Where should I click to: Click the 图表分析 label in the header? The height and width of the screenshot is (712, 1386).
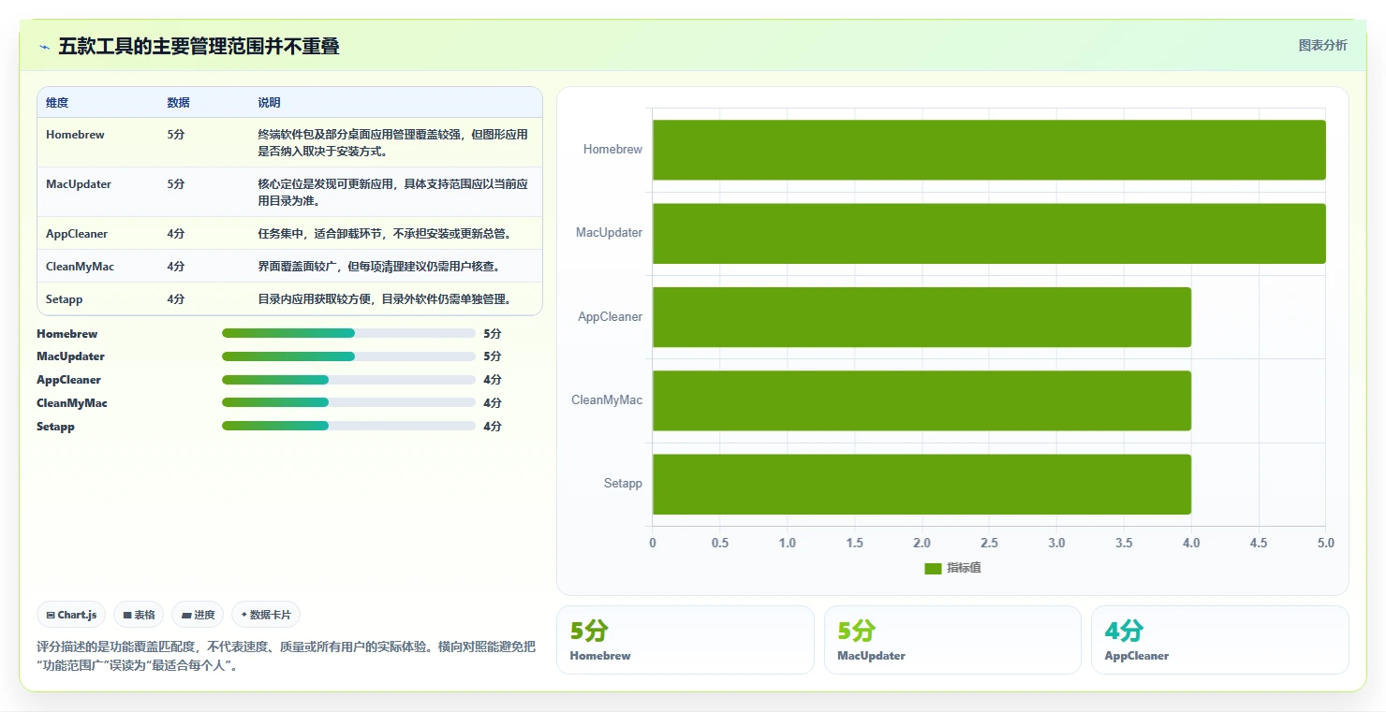[x=1322, y=45]
